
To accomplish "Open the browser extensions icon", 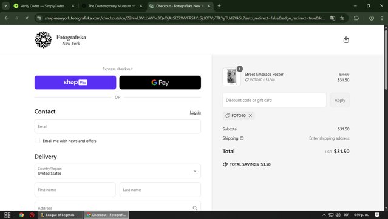I will pos(356,18).
